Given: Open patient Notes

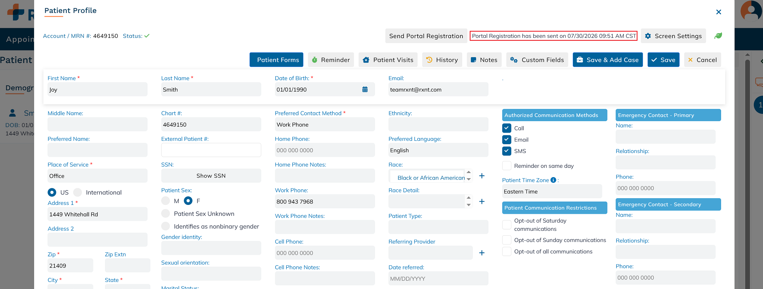Looking at the screenshot, I should click(484, 60).
